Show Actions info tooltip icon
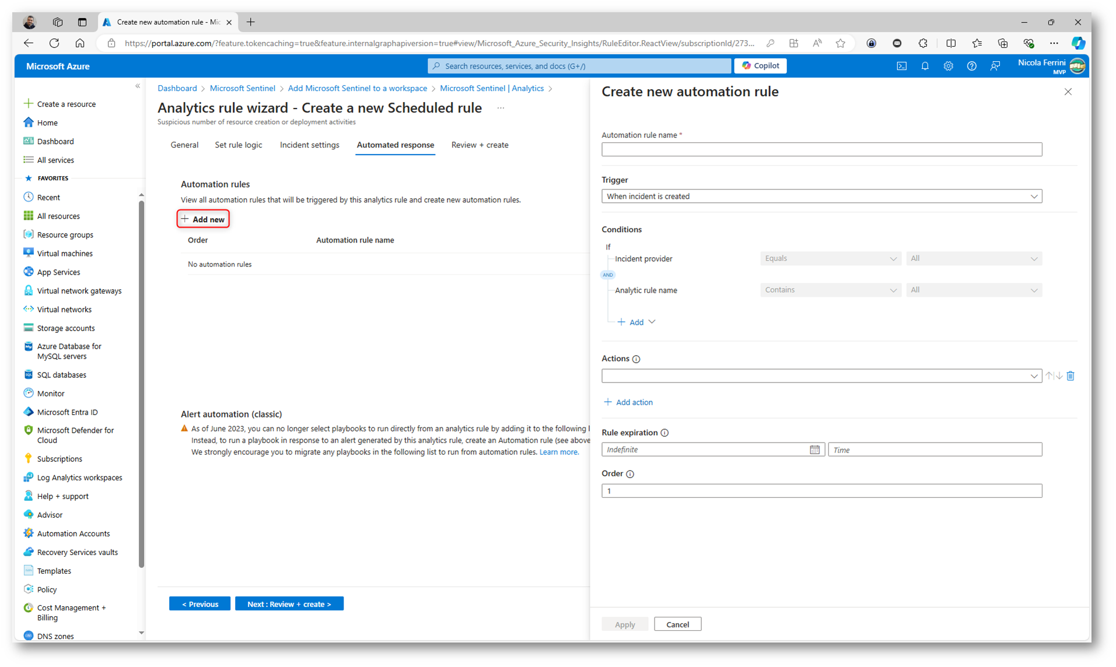The image size is (1116, 667). (x=636, y=359)
